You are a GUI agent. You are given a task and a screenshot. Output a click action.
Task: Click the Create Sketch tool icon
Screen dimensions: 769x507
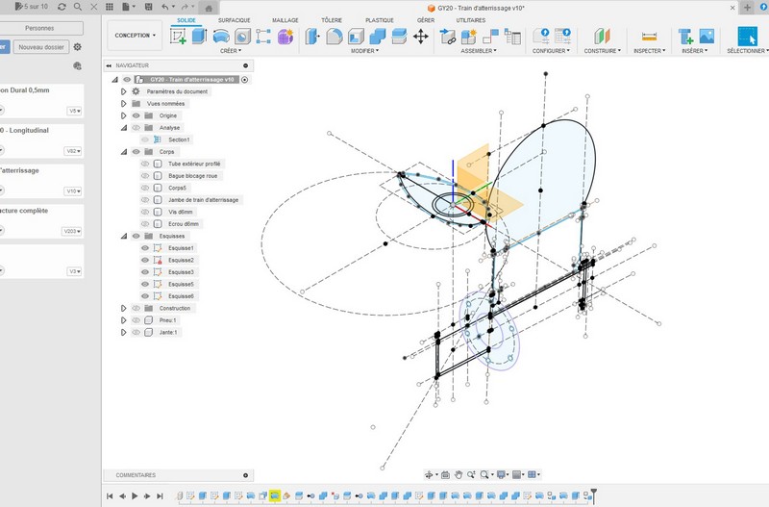tap(178, 37)
